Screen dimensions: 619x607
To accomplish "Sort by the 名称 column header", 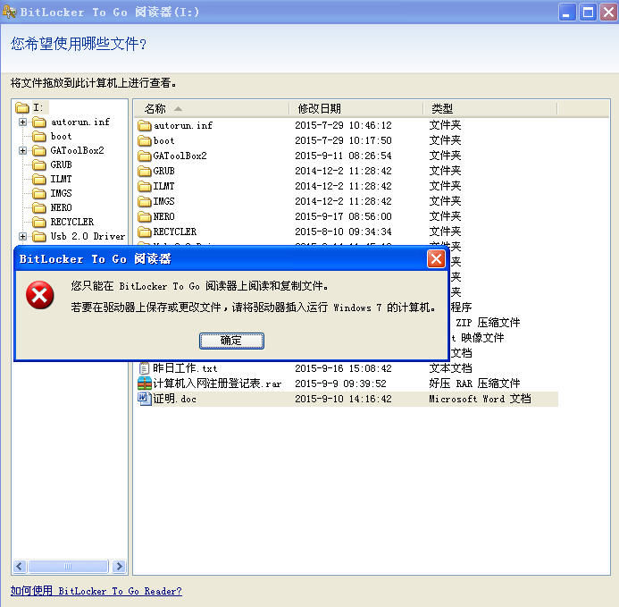I will [x=212, y=108].
